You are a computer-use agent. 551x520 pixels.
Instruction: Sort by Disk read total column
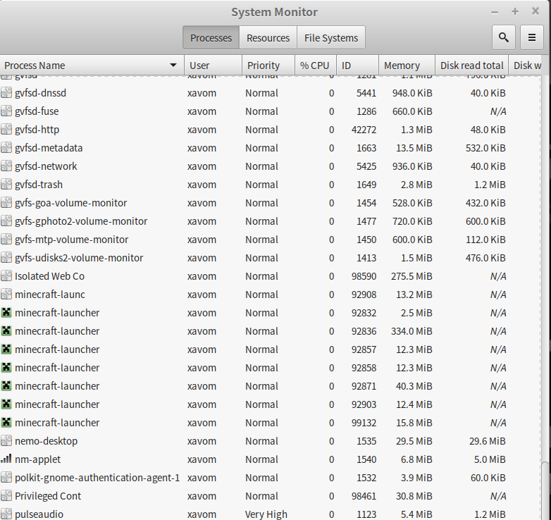pos(471,66)
